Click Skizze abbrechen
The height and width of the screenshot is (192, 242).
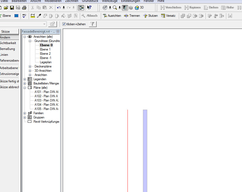pos(9,87)
